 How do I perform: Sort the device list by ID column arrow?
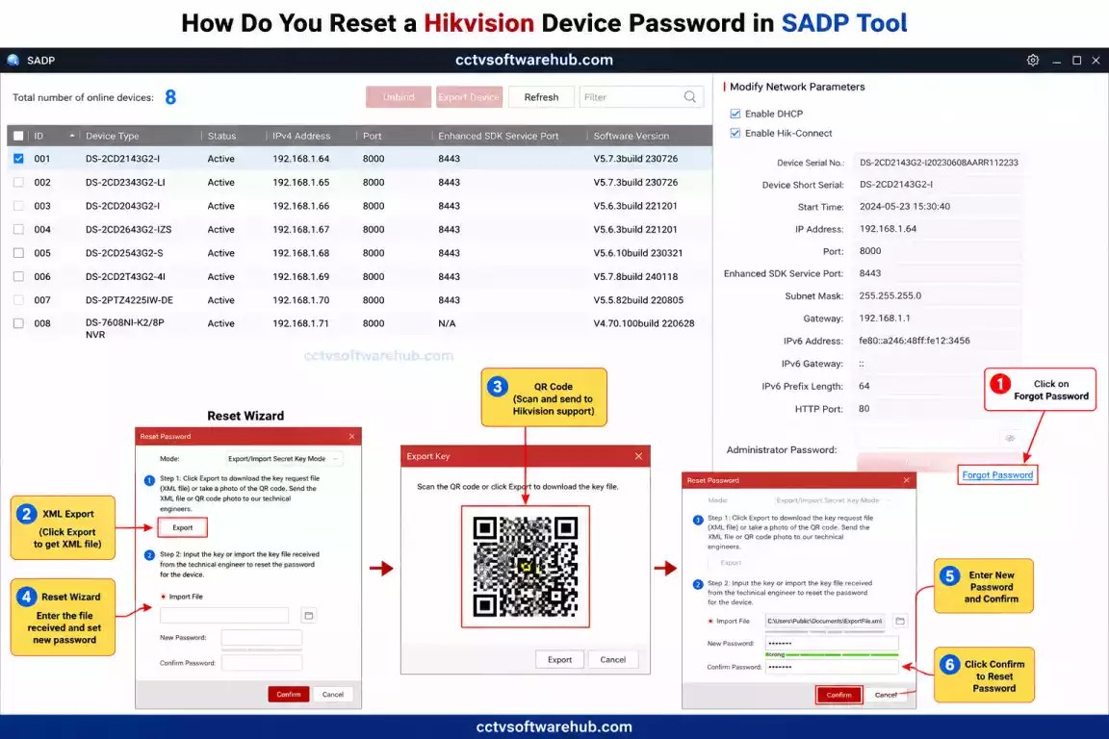click(72, 135)
